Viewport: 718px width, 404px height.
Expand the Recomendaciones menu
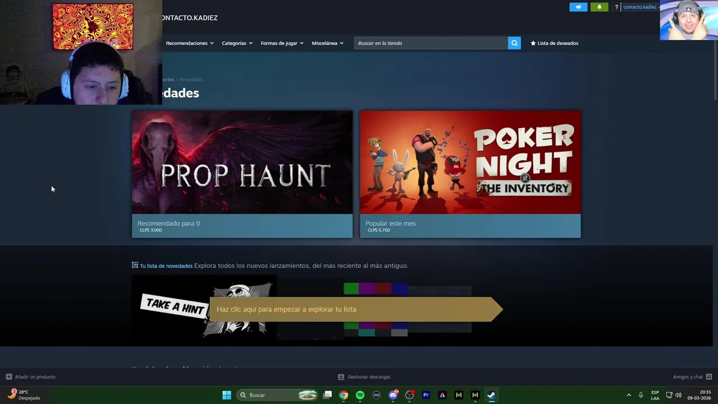pos(190,43)
